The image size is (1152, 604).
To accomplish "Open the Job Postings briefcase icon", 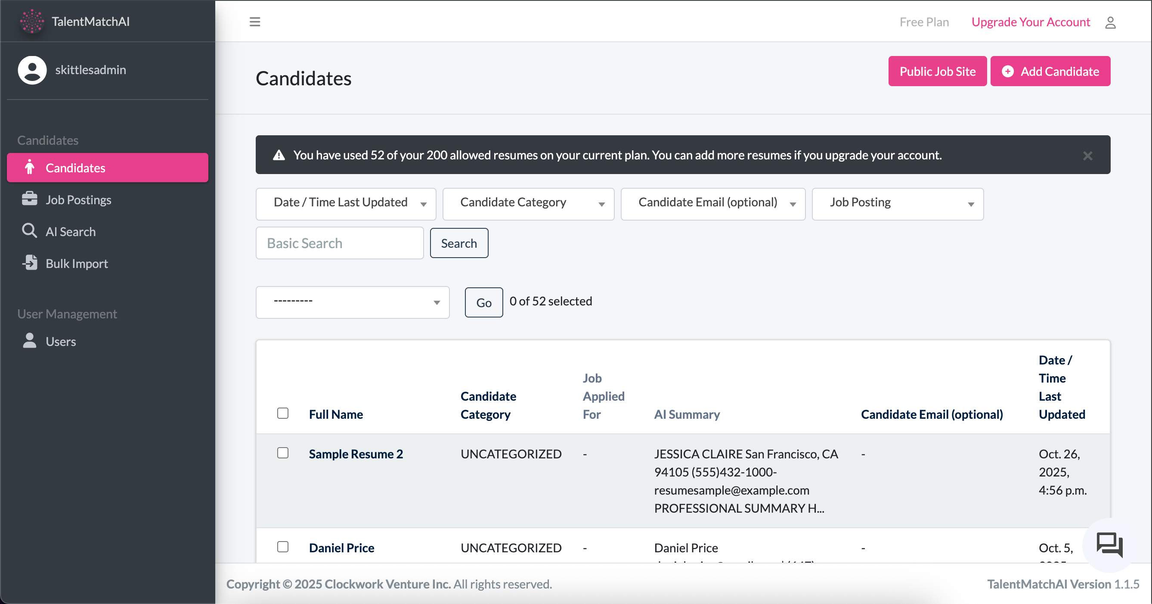I will coord(30,199).
